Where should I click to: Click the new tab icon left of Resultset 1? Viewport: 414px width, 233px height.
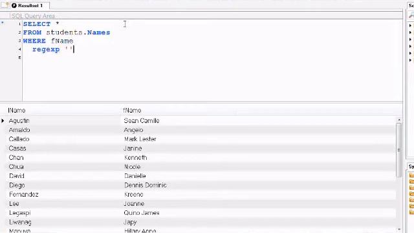click(5, 5)
